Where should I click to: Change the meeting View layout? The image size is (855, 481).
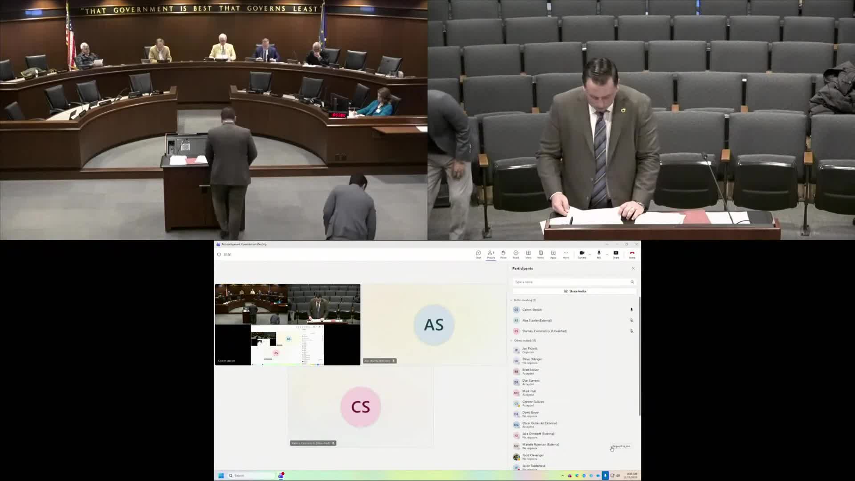pos(528,254)
